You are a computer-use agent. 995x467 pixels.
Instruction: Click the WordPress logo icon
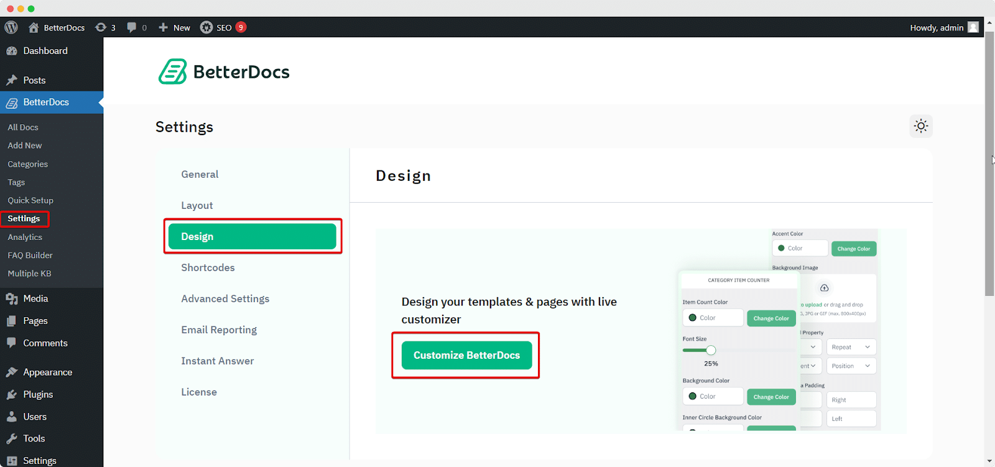(x=11, y=27)
